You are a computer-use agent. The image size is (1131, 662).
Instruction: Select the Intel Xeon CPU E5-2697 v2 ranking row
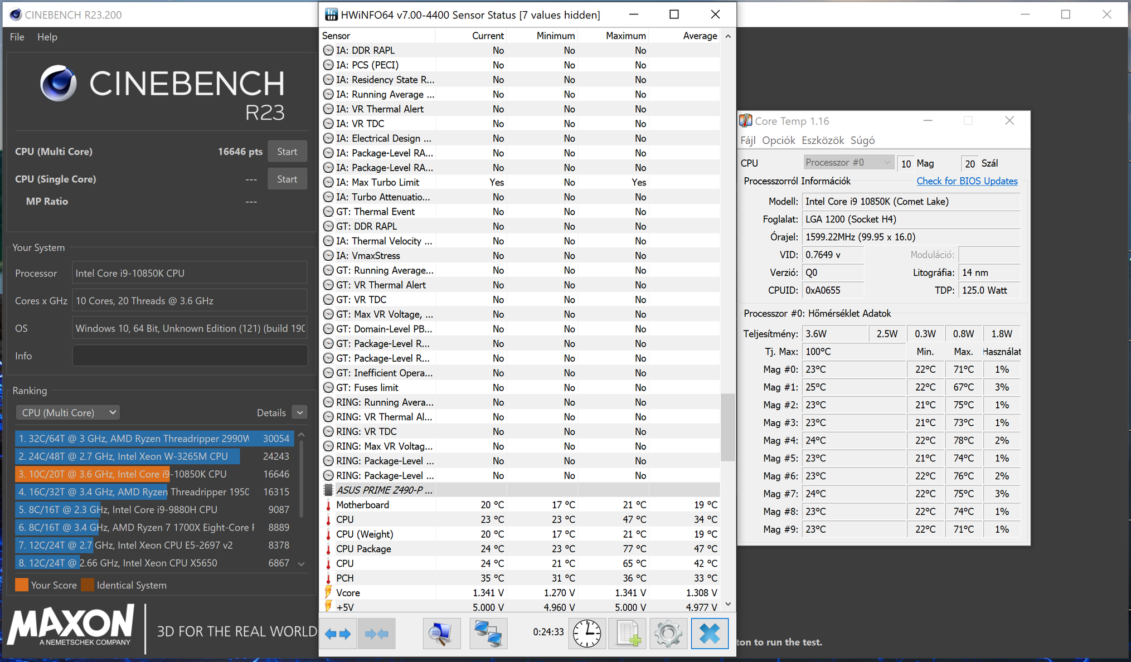point(154,546)
